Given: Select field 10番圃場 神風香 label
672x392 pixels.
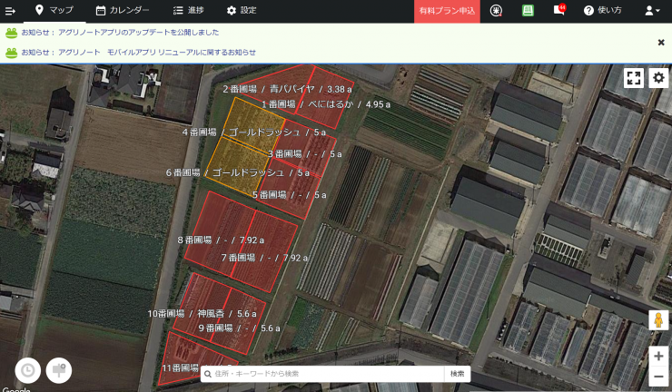Looking at the screenshot, I should coord(202,314).
